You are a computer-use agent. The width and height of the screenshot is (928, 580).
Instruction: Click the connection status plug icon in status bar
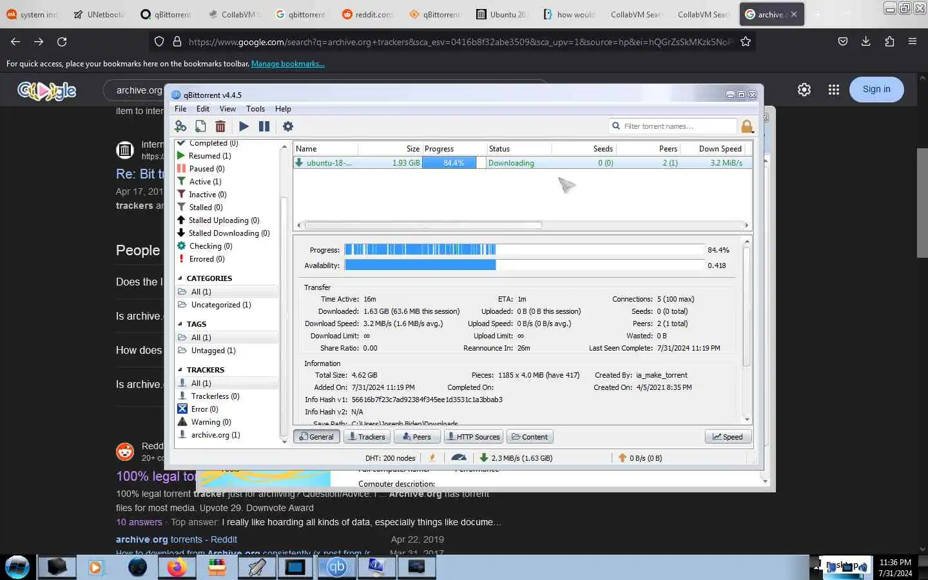(x=432, y=458)
